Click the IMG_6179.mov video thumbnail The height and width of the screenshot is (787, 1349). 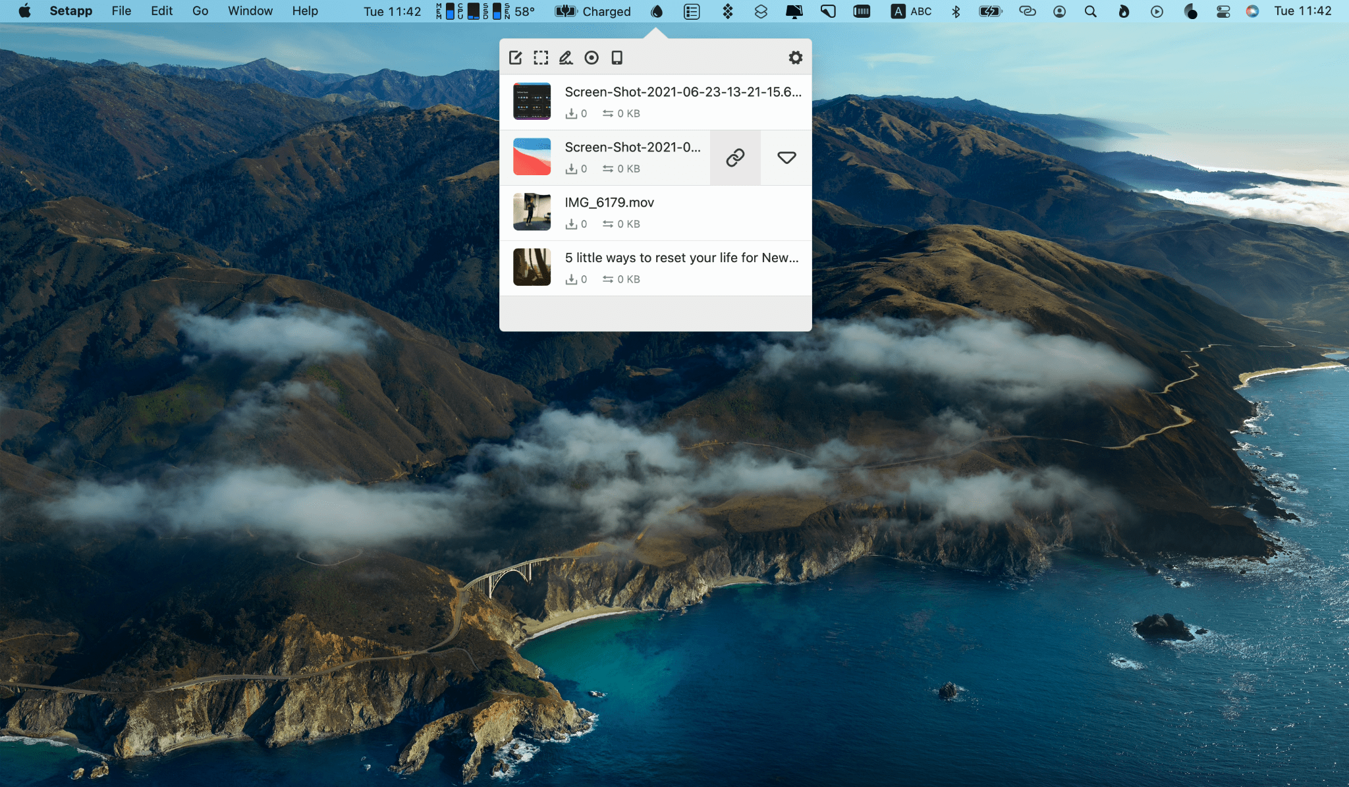tap(532, 212)
